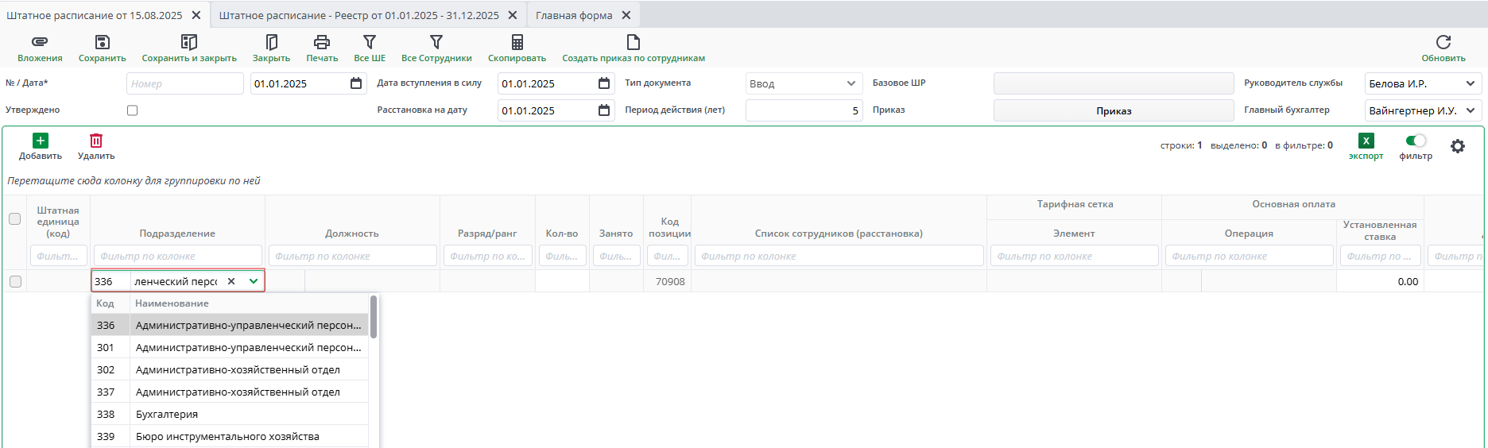This screenshot has height=448, width=1488.
Task: Click the Элемент column filter field
Action: click(x=1075, y=256)
